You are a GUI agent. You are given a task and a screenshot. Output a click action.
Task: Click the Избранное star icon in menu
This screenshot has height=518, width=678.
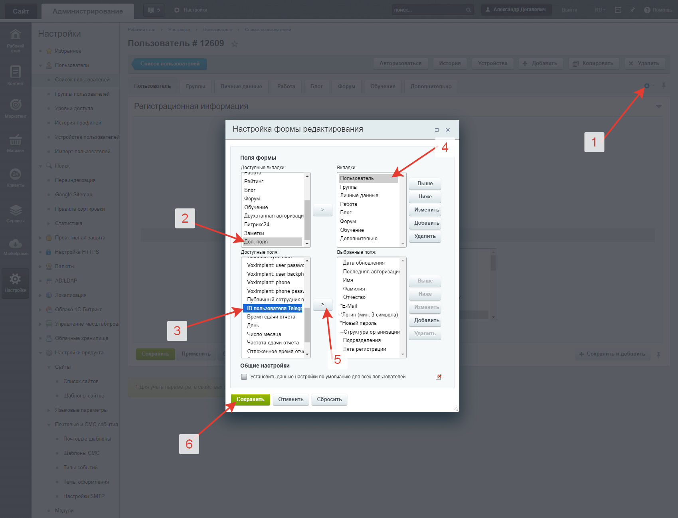pos(49,51)
